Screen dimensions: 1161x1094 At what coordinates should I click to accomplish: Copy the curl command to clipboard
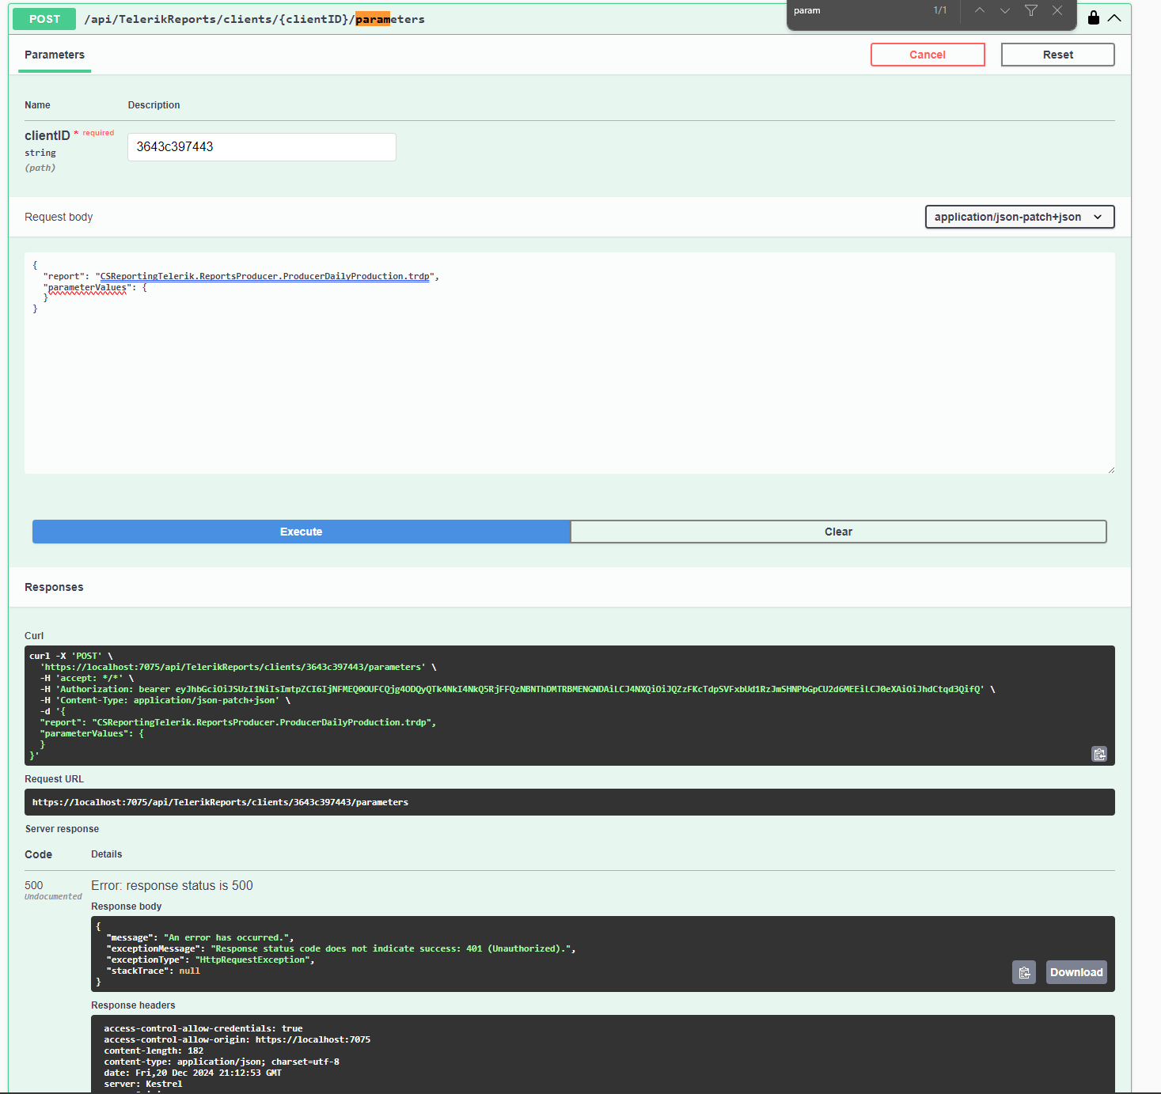(1099, 754)
